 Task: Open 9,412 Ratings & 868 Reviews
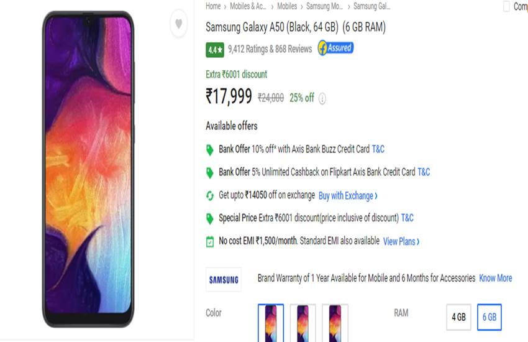(x=270, y=49)
